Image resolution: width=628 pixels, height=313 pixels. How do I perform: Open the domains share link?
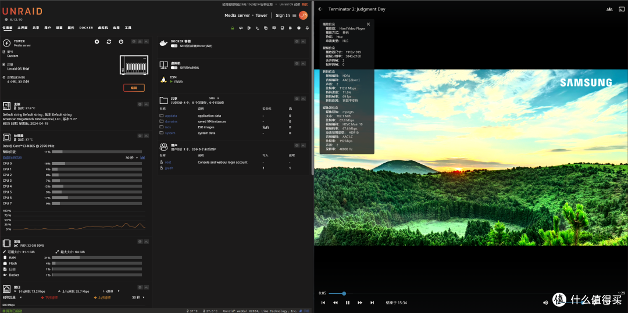tap(171, 121)
